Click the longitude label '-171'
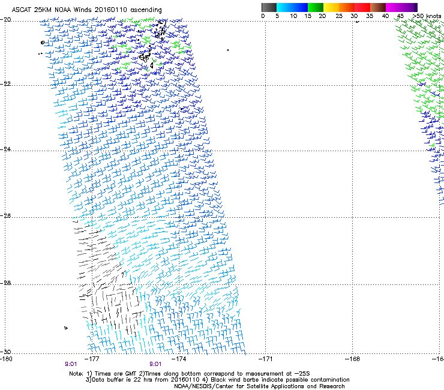The width and height of the screenshot is (444, 390). tap(266, 359)
